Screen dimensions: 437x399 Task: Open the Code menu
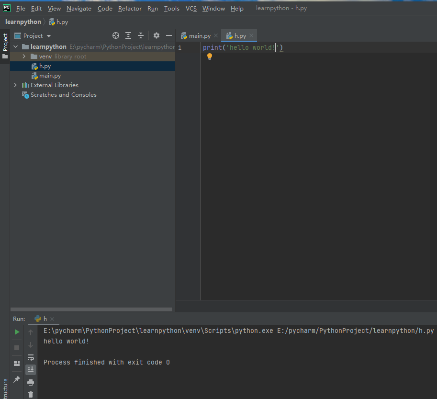105,9
